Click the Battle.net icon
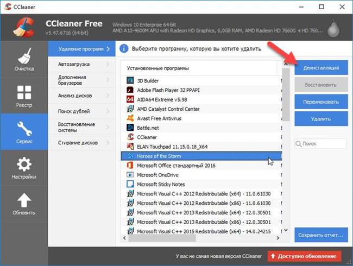The image size is (353, 266). (x=130, y=128)
